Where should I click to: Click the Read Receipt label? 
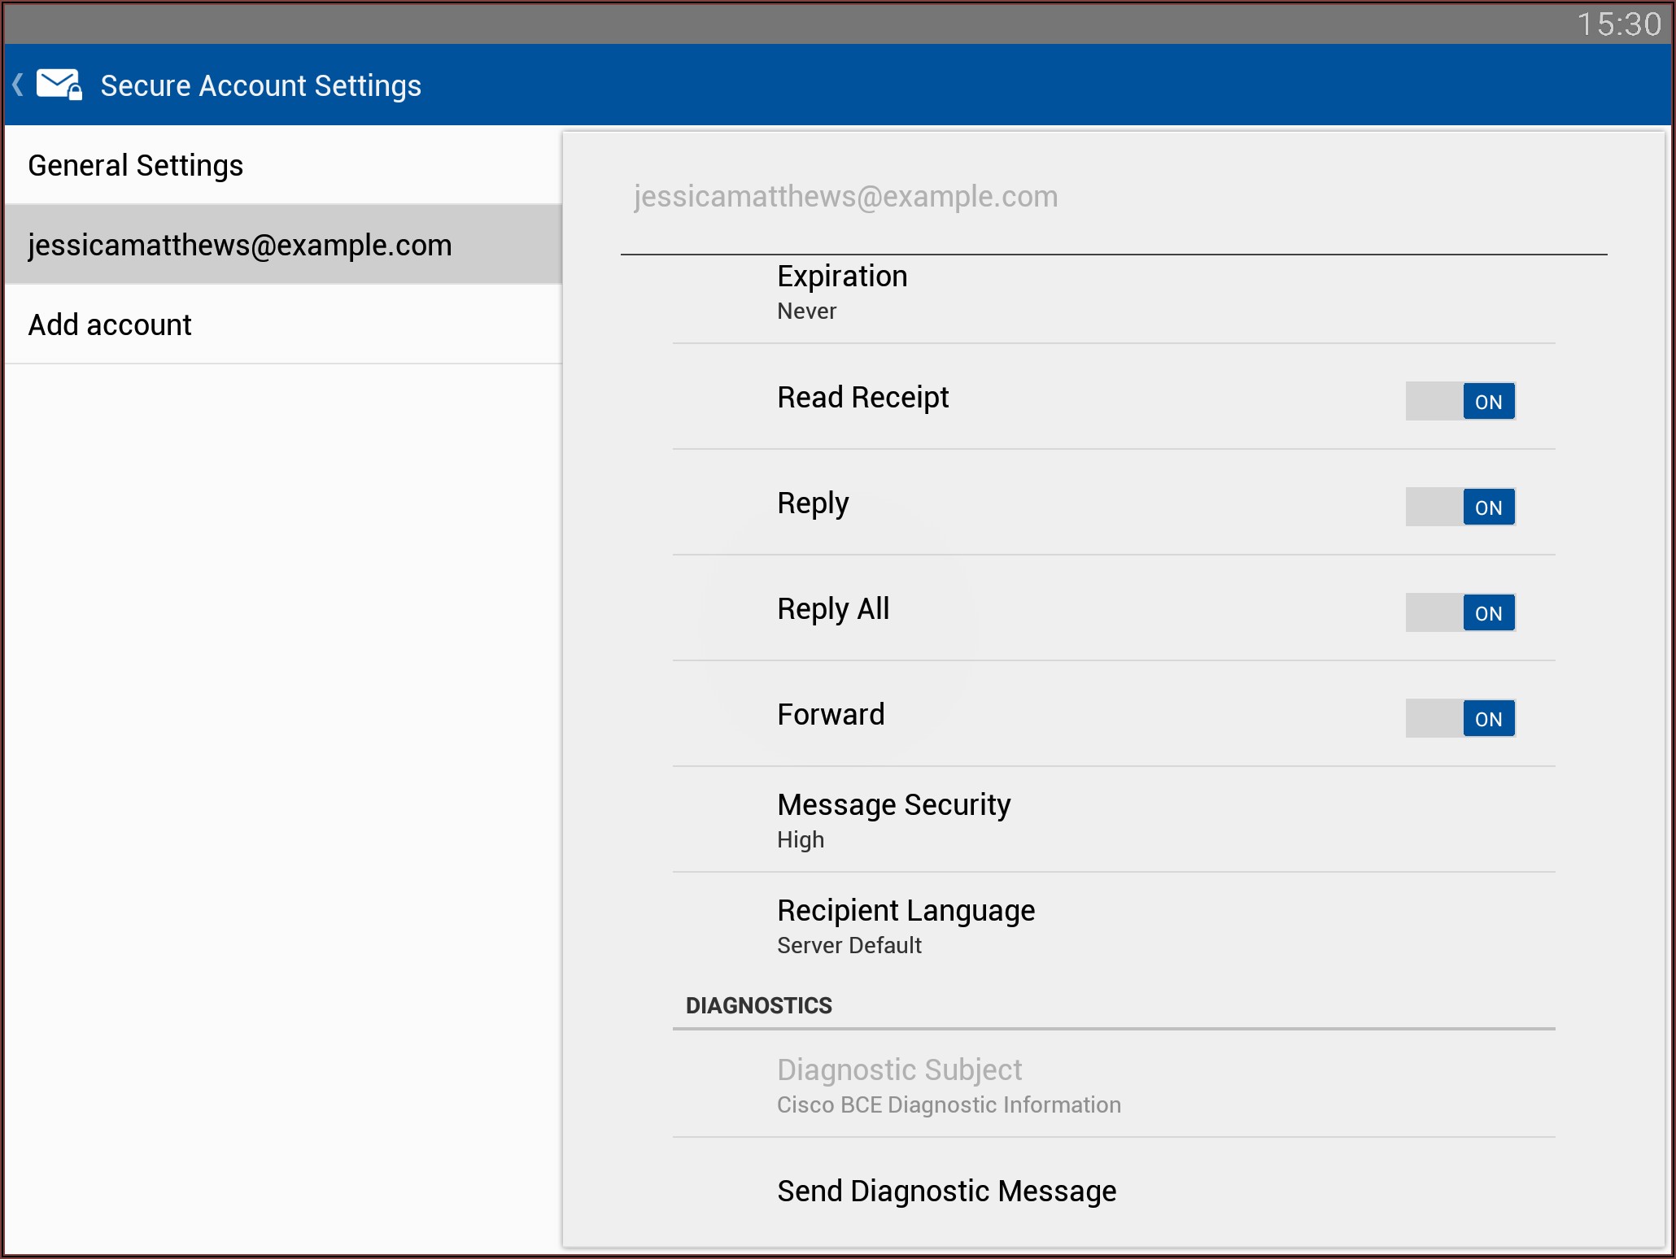862,398
